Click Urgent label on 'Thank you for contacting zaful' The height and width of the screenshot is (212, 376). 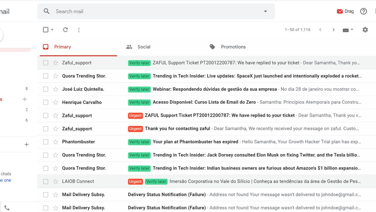[135, 129]
